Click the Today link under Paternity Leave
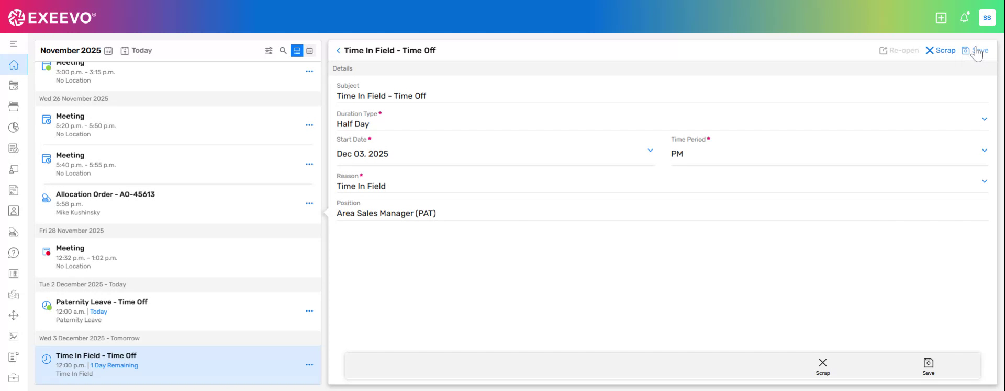1005x391 pixels. 98,312
